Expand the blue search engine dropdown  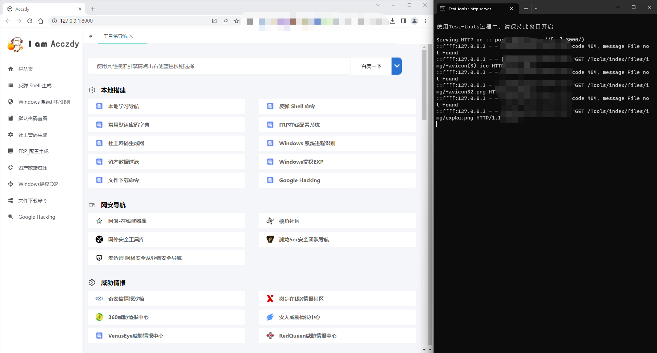[x=397, y=66]
